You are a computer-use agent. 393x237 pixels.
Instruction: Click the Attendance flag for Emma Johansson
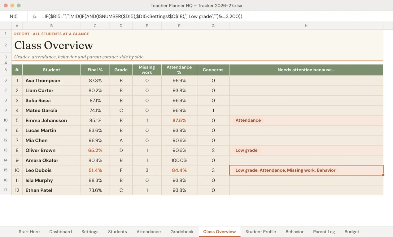click(x=248, y=120)
